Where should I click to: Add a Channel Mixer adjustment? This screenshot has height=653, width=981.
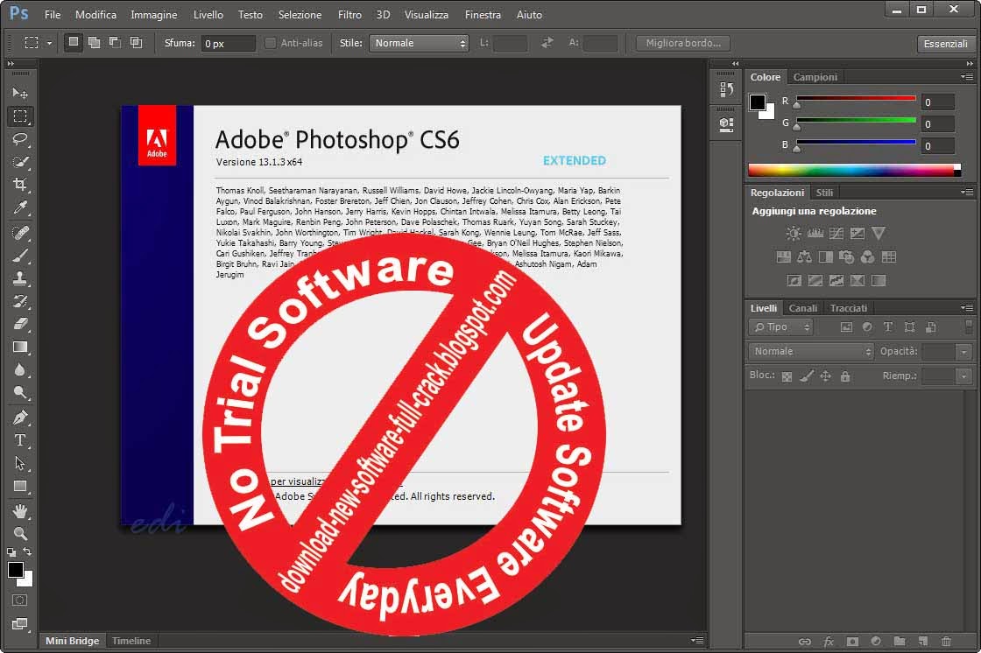868,256
